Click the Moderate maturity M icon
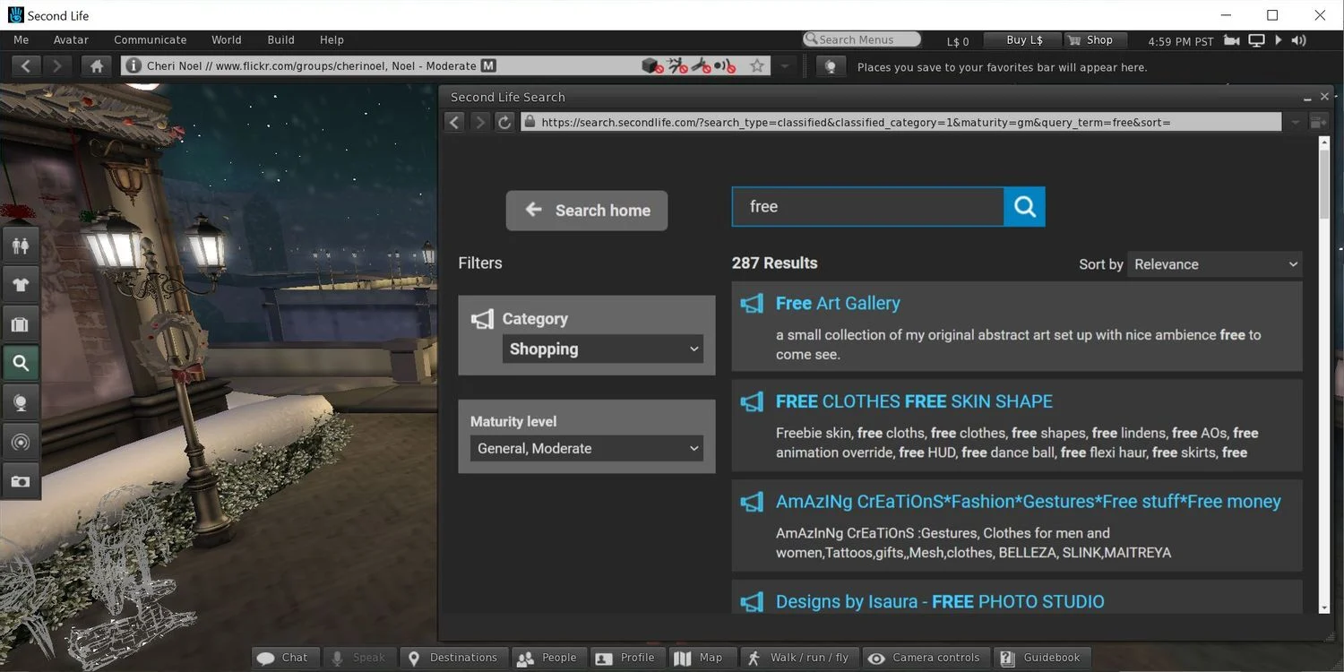Screen dimensions: 1344x672 click(x=488, y=65)
